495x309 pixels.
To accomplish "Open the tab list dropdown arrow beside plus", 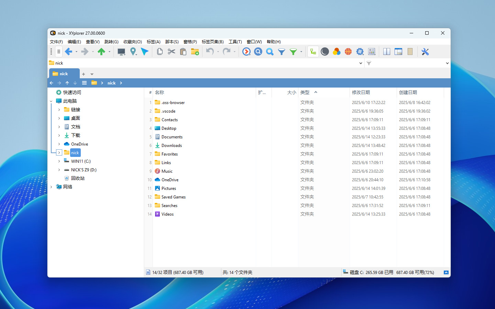I will 92,74.
